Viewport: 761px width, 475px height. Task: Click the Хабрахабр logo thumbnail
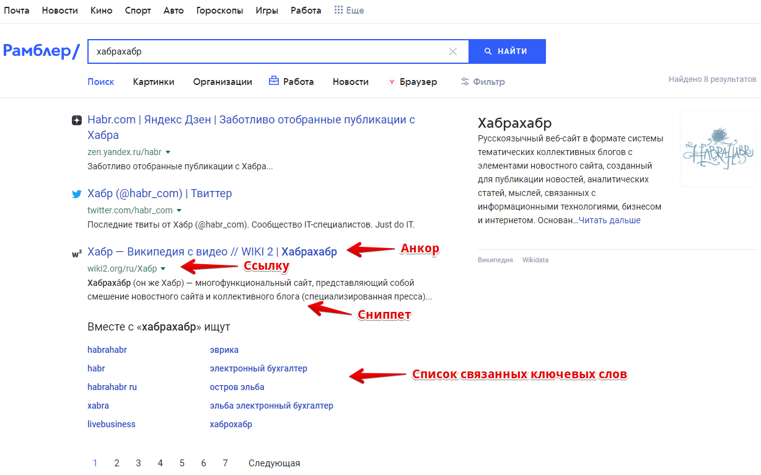click(x=718, y=149)
